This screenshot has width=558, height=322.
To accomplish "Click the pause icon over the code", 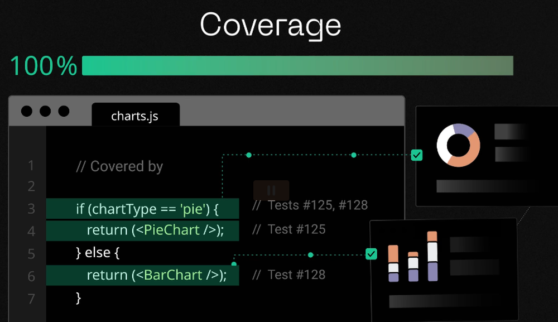I will click(x=271, y=190).
